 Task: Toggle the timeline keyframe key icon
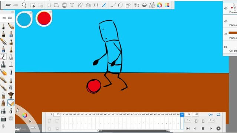point(211,115)
